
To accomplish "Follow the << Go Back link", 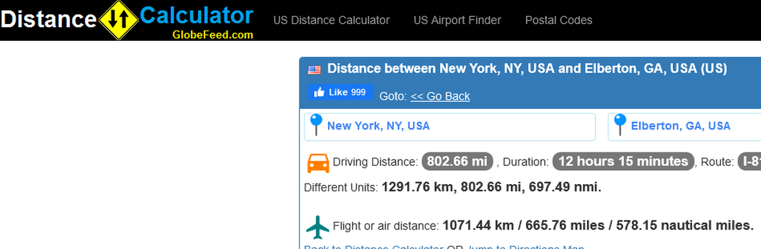I will tap(440, 97).
